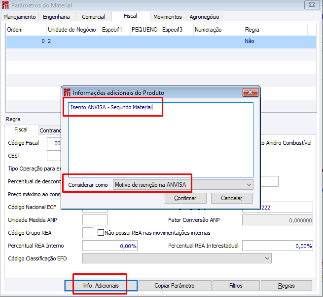Select the Comercial tab

tap(93, 17)
